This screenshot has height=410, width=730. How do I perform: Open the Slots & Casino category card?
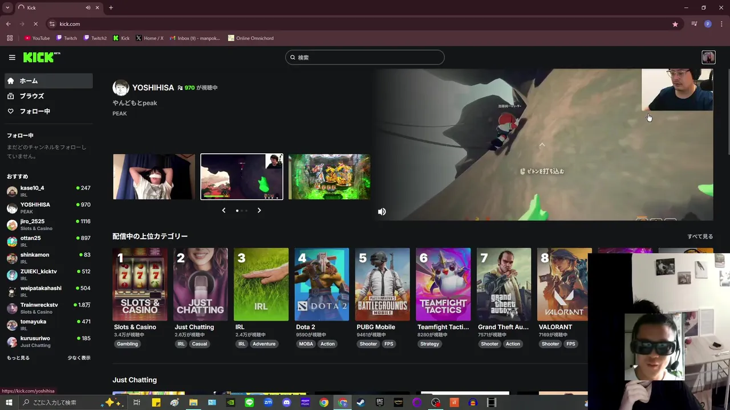tap(140, 284)
